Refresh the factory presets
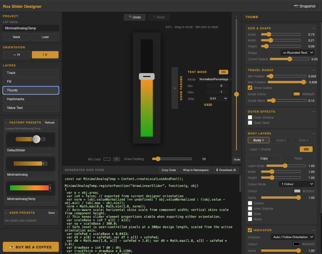This screenshot has width=322, height=254. [x=50, y=123]
